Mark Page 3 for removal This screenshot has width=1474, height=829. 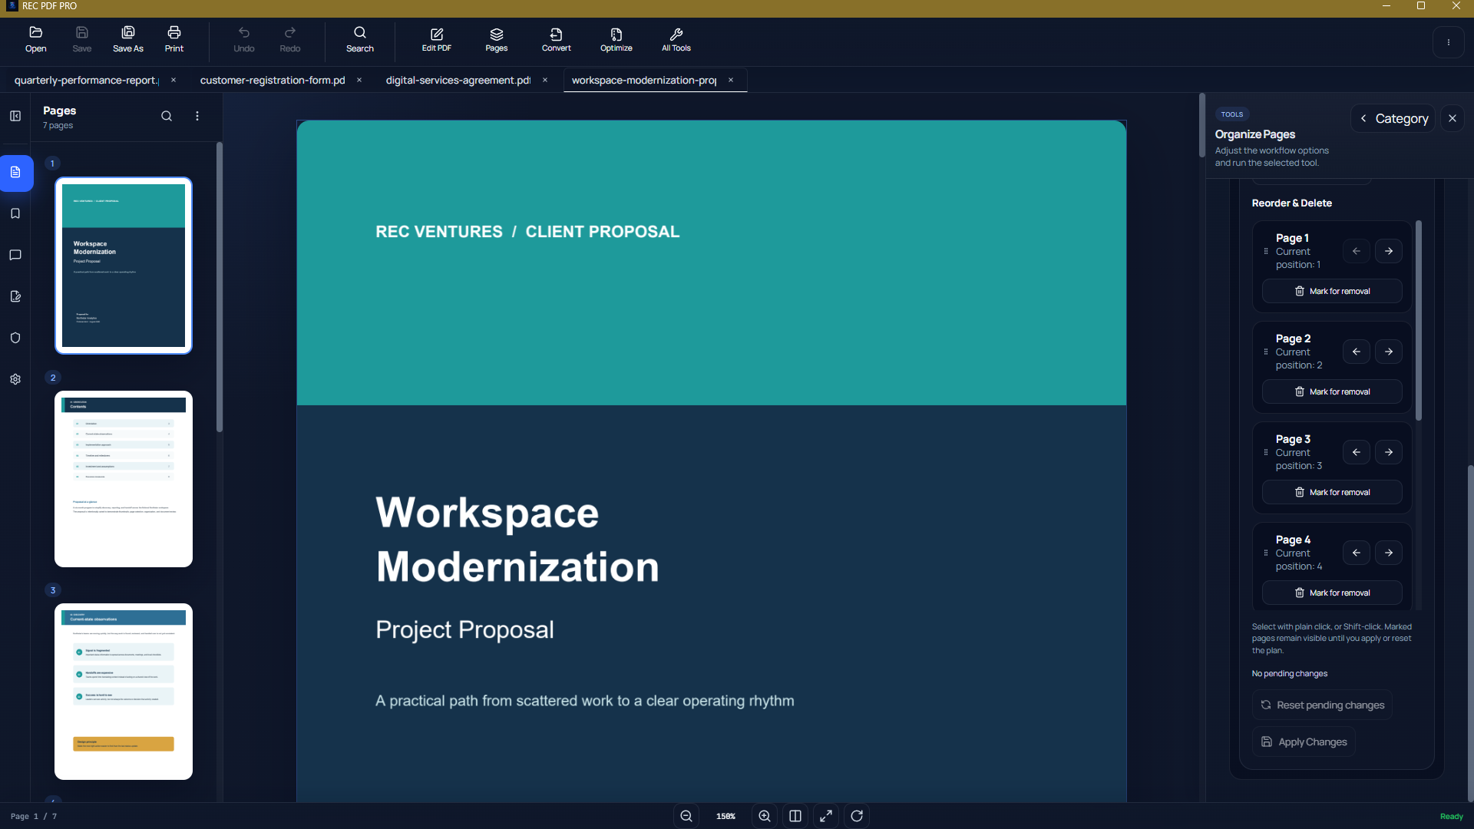tap(1332, 492)
